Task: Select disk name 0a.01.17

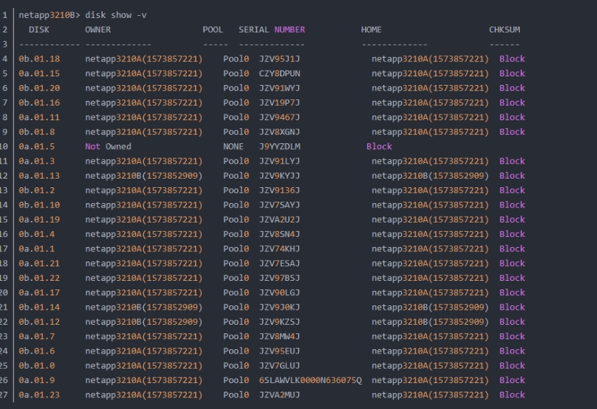Action: click(x=39, y=292)
